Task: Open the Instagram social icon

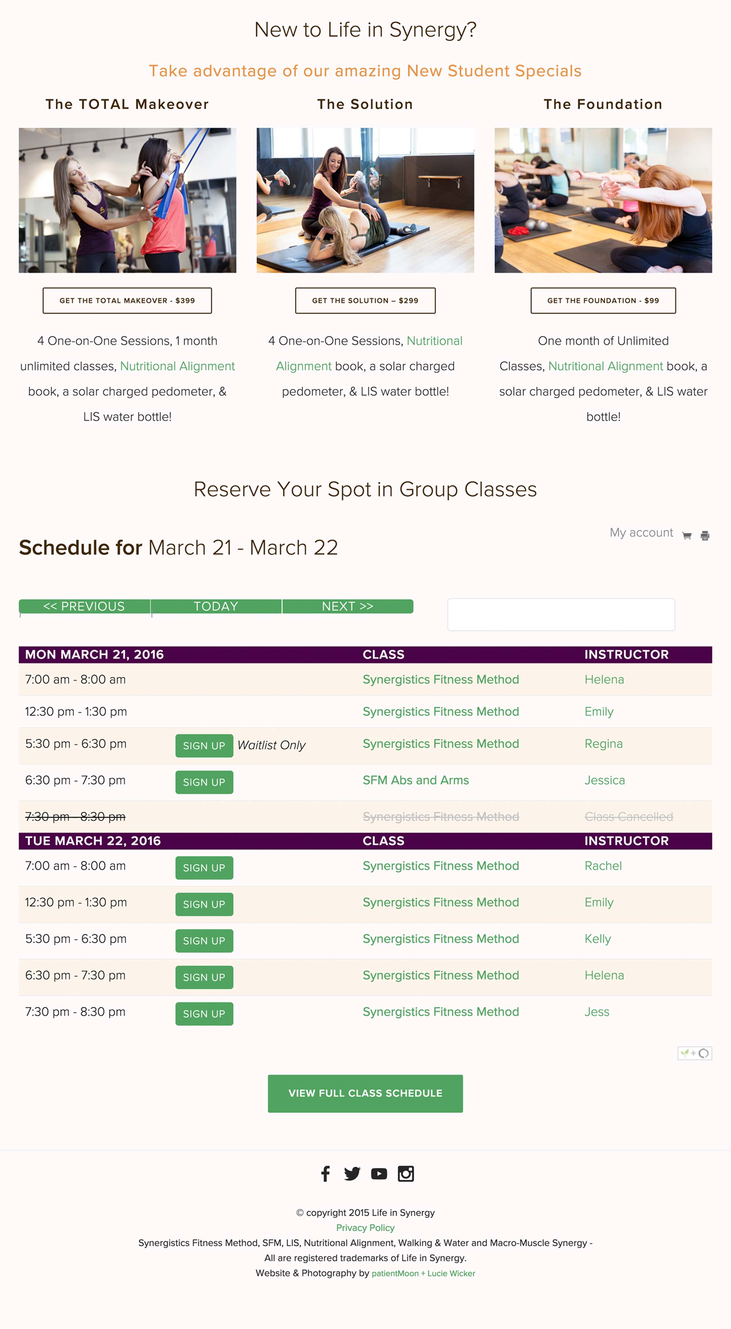Action: coord(405,1174)
